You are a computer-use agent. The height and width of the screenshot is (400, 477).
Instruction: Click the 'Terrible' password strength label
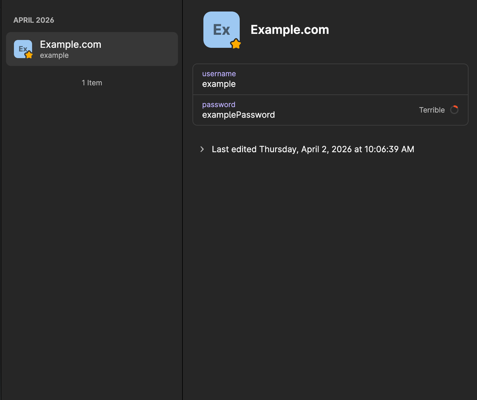pyautogui.click(x=432, y=110)
